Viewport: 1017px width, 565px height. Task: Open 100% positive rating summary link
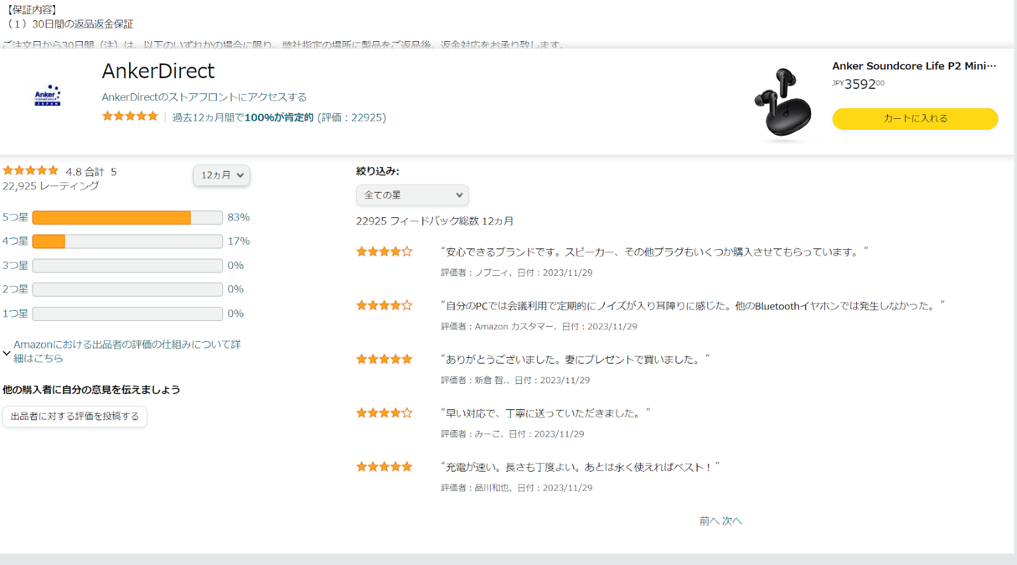click(279, 118)
